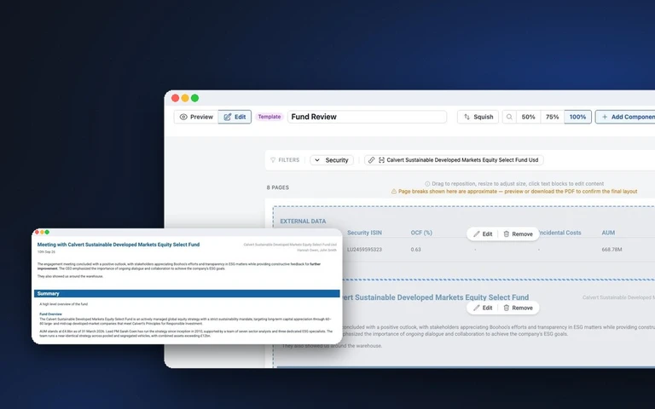Viewport: 655px width, 409px height.
Task: Click the OCF (%) column header
Action: click(x=421, y=233)
